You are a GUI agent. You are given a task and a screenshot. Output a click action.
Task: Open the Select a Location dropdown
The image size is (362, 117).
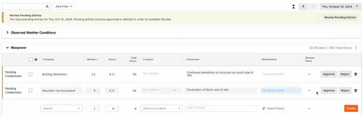click(162, 108)
